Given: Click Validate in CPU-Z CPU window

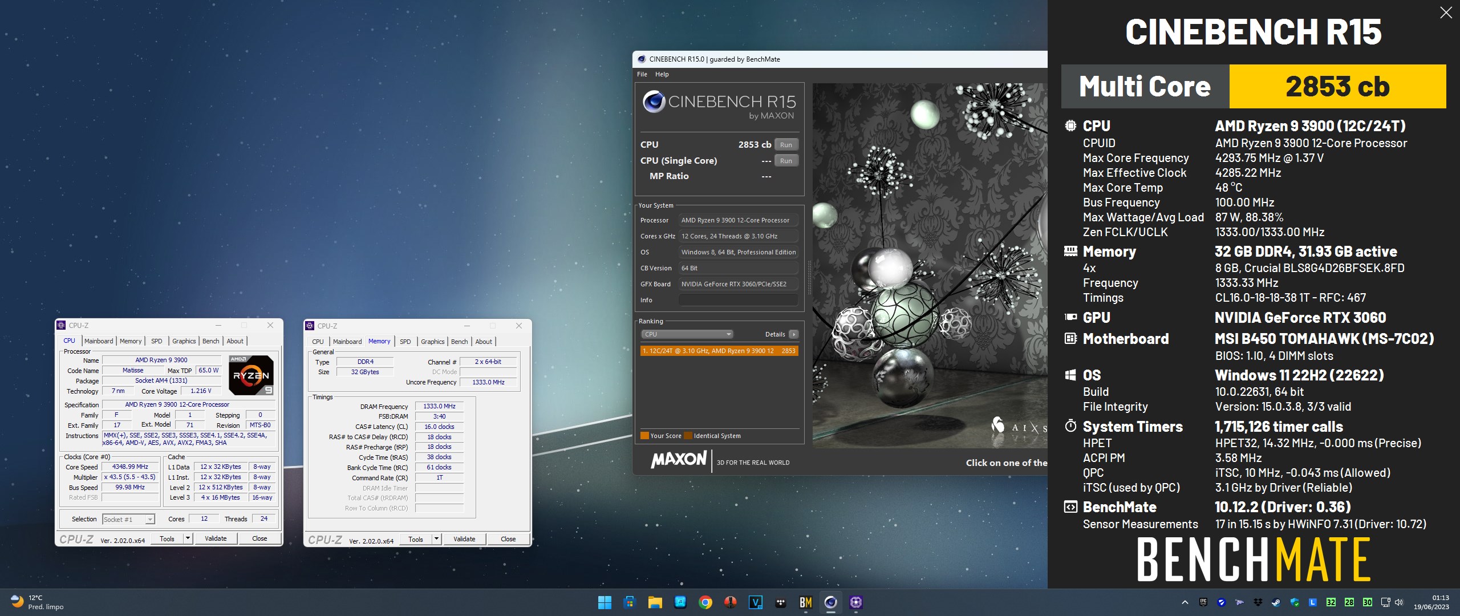Looking at the screenshot, I should (216, 538).
